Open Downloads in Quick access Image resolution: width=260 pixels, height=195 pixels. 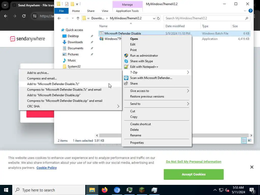(75, 42)
